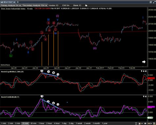Image resolution: width=156 pixels, height=125 pixels.
Task: Select the purple (i) wave label
Action: 58,16
